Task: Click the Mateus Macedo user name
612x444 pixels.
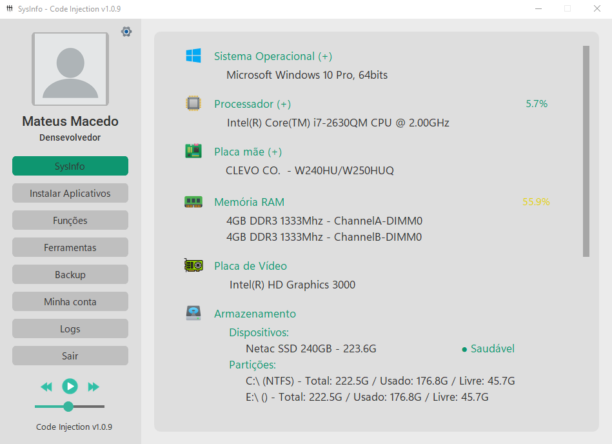Action: point(70,121)
